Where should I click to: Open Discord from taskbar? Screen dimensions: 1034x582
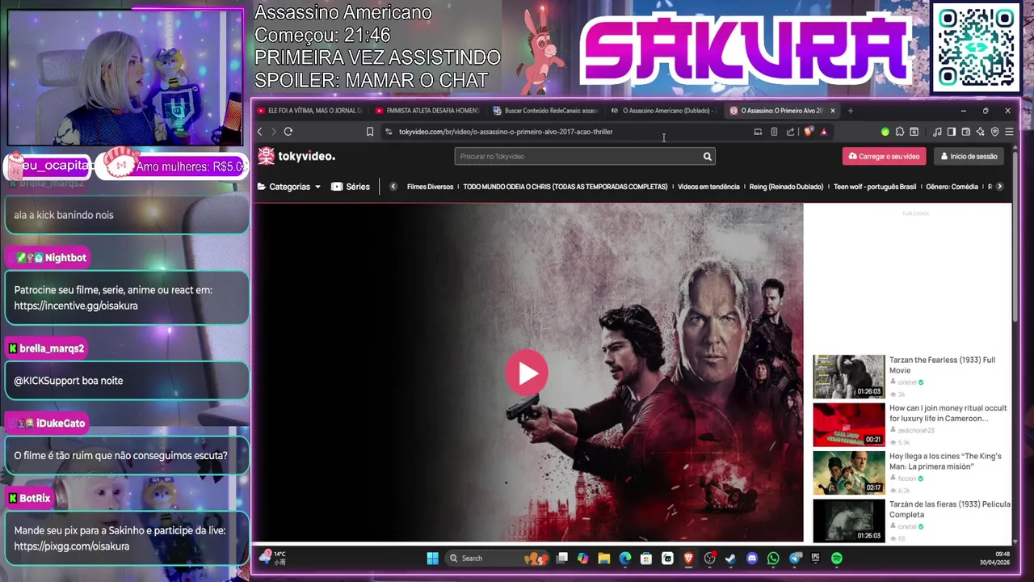pyautogui.click(x=752, y=558)
